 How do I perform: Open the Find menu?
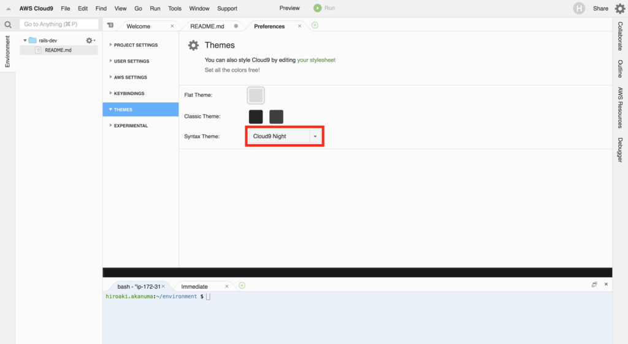click(x=101, y=9)
